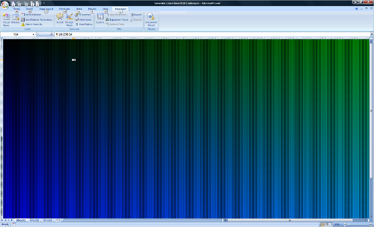Switch to the Page Layout tab
Viewport: 374px width, 227px height.
pyautogui.click(x=46, y=9)
